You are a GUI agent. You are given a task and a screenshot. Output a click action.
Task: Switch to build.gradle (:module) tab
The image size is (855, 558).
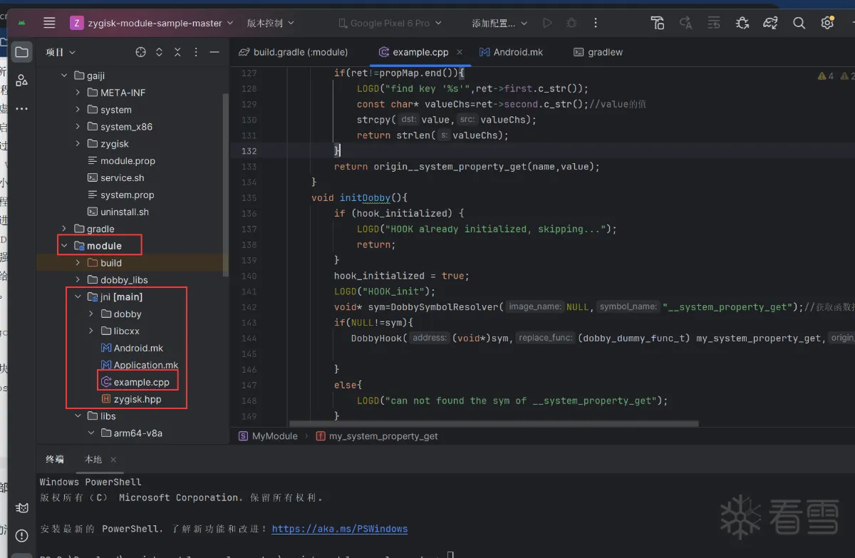click(x=293, y=52)
